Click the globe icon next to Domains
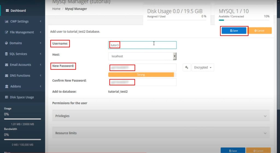The height and width of the screenshot is (153, 280). (x=7, y=43)
